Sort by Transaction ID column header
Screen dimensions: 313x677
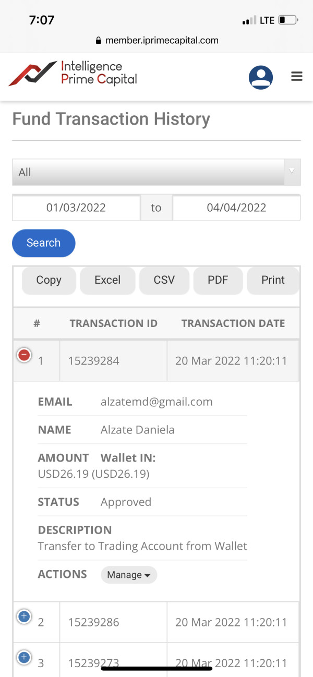(113, 323)
